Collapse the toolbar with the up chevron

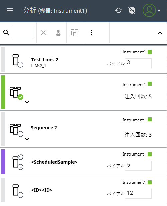tap(160, 33)
